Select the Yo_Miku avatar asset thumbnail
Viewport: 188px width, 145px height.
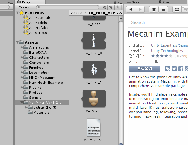pyautogui.click(x=94, y=98)
